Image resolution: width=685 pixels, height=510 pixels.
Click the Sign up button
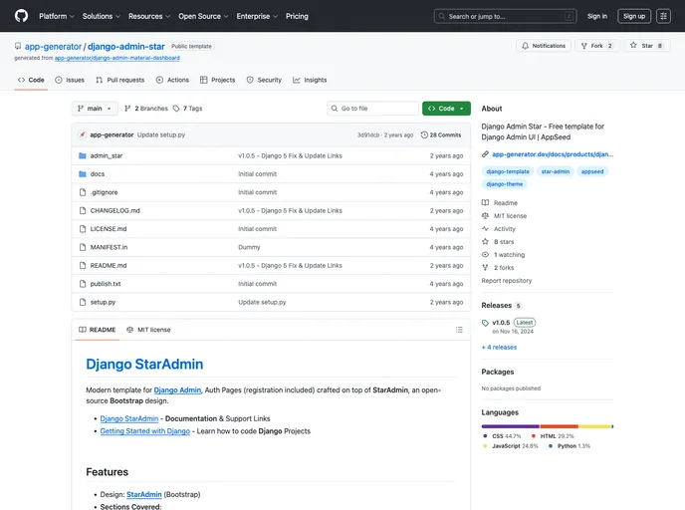pyautogui.click(x=634, y=16)
